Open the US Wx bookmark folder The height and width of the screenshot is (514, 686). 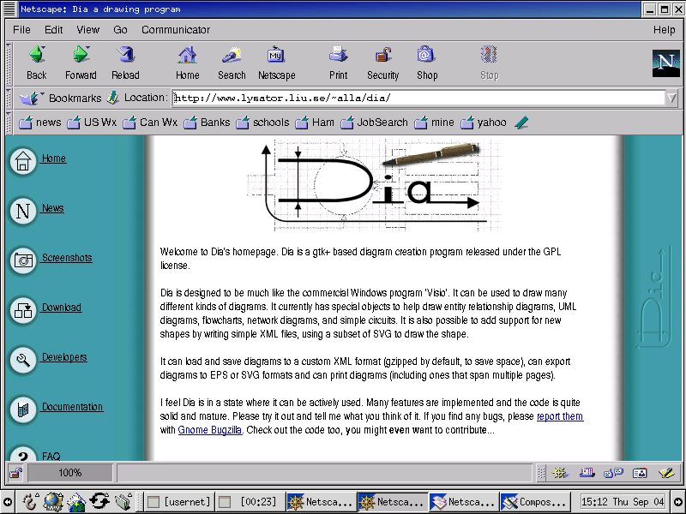pos(92,123)
